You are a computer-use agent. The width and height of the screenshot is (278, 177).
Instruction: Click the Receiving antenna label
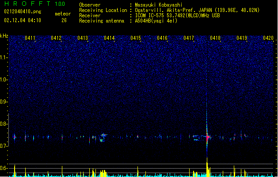pos(102,21)
